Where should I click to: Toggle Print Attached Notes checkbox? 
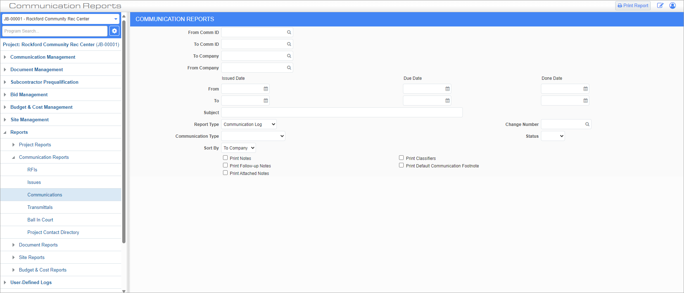[225, 173]
